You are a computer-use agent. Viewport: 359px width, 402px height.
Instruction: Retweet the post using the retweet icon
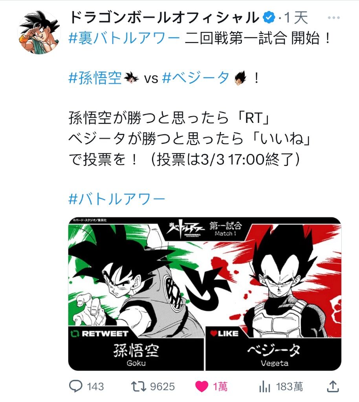(x=139, y=386)
